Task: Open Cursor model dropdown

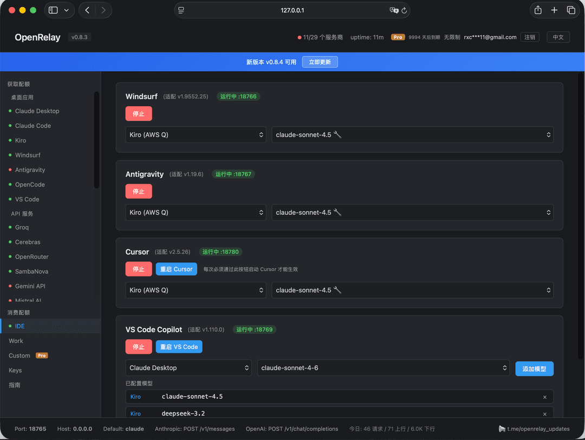Action: coord(413,290)
